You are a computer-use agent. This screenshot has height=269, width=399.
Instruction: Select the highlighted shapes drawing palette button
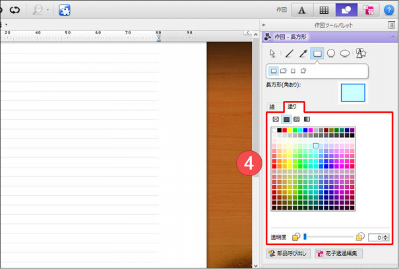346,10
